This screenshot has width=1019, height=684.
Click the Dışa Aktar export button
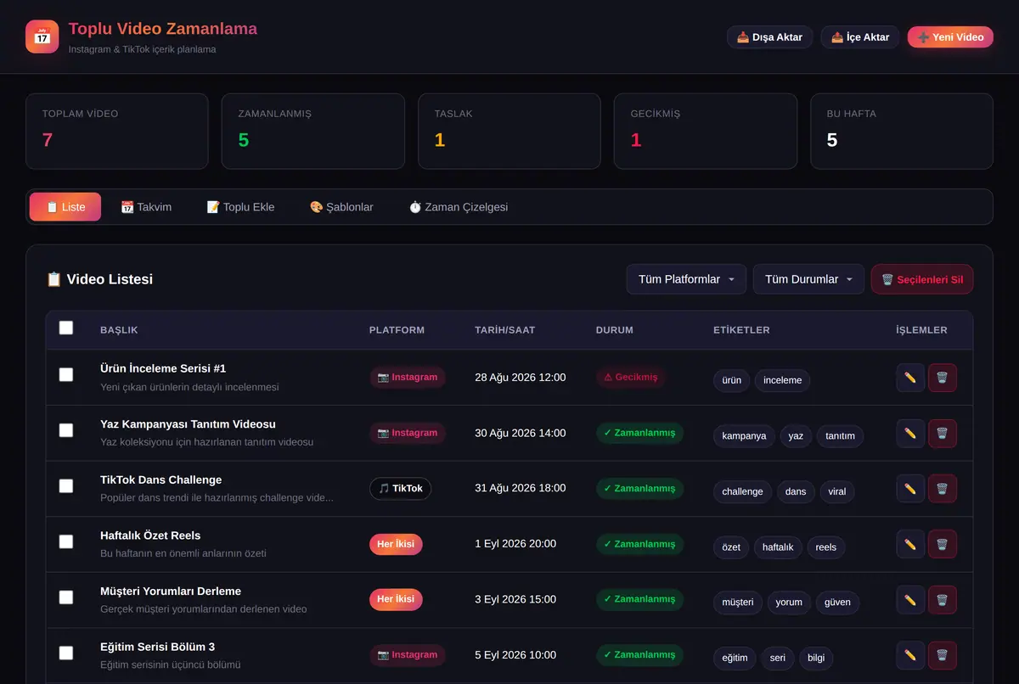[770, 37]
